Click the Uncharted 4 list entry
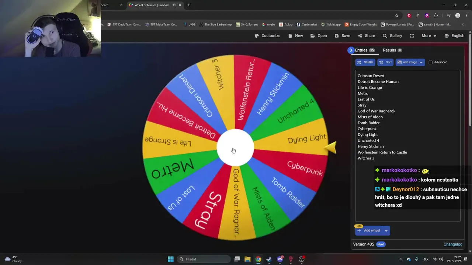 pos(368,141)
